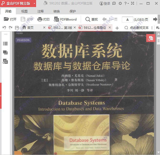
Task: Click the 点此查找文本 search field
Action: pos(137,28)
